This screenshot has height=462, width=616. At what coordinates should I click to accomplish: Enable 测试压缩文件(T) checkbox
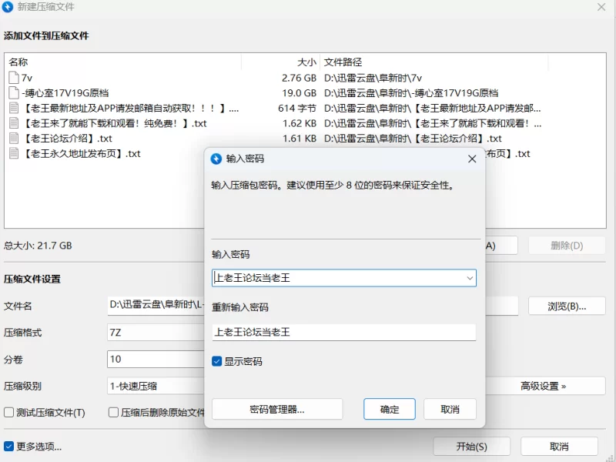[8, 413]
